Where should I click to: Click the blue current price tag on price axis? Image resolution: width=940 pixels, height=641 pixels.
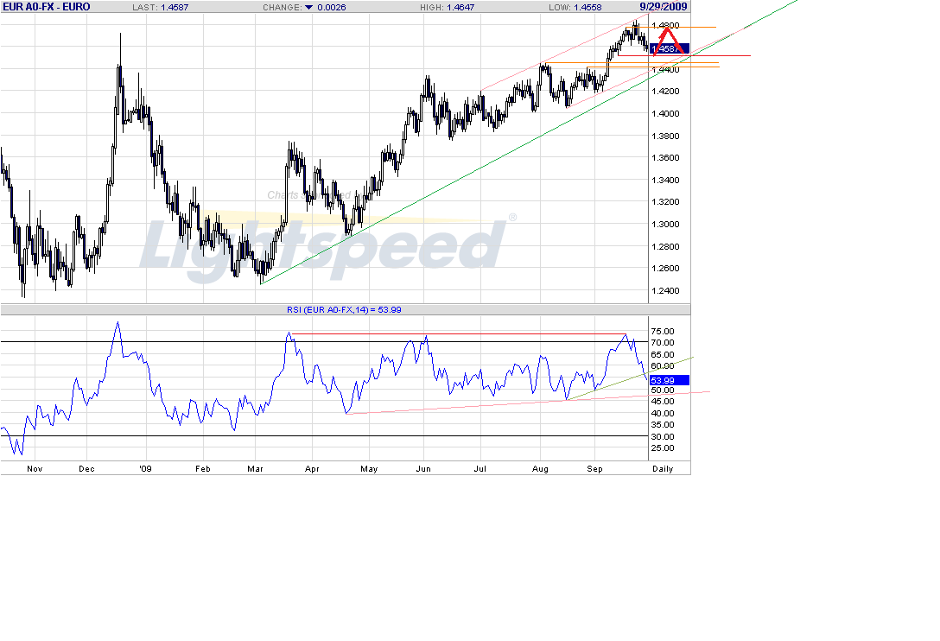(x=670, y=48)
